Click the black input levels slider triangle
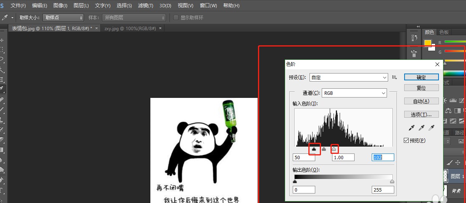466x203 pixels. [314, 149]
